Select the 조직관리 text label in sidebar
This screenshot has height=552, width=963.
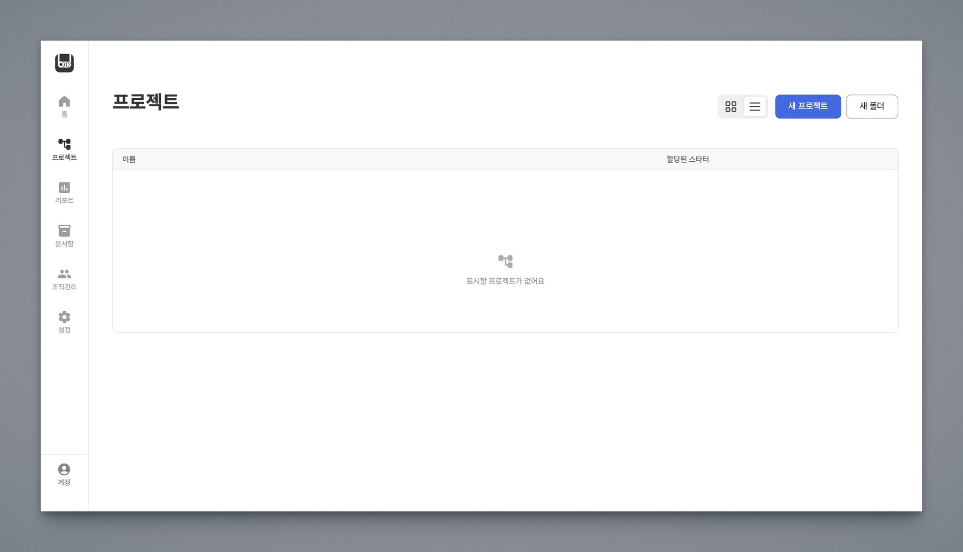click(x=64, y=287)
